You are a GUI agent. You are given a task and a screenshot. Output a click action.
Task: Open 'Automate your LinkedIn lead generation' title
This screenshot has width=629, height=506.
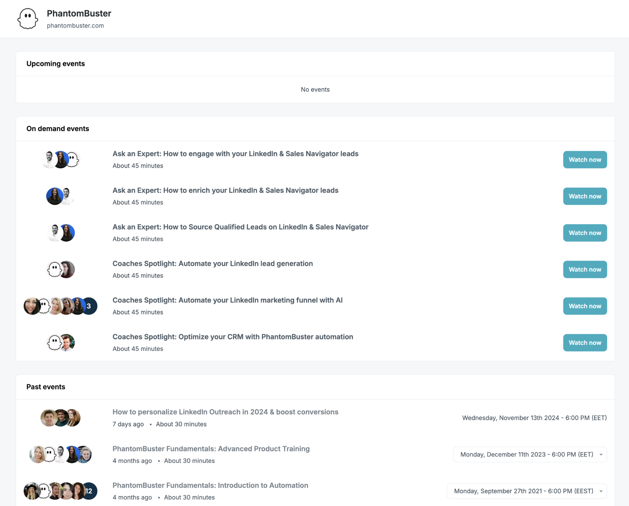(x=213, y=264)
